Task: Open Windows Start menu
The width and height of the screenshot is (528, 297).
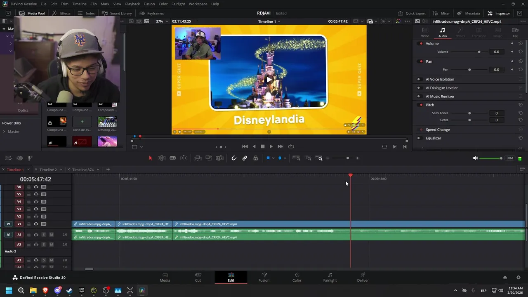Action: click(x=9, y=290)
